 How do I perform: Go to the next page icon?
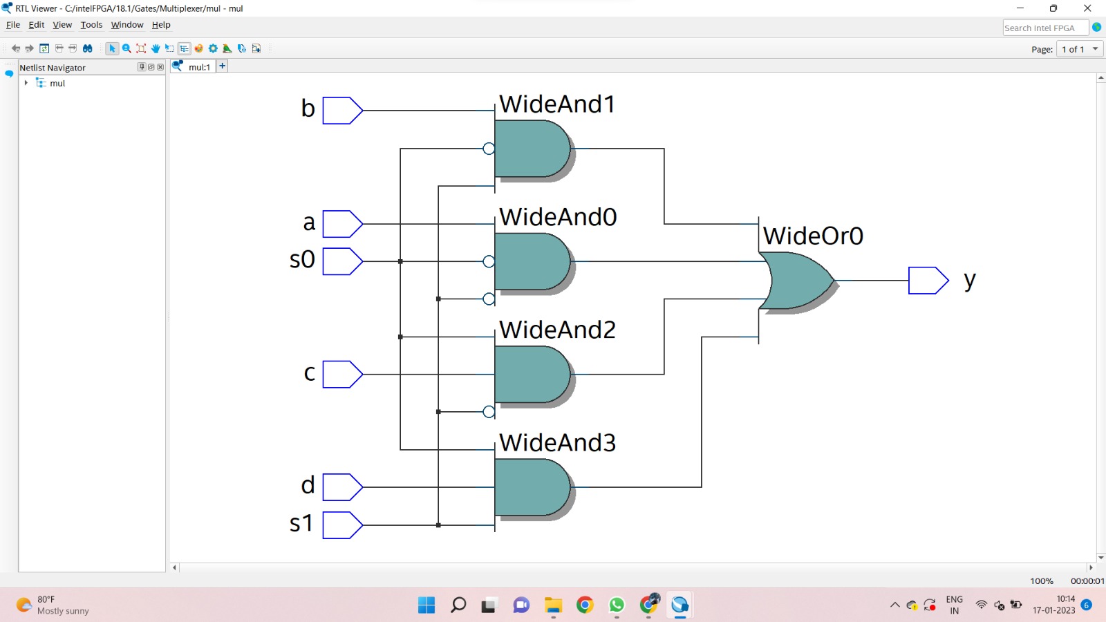(x=73, y=48)
